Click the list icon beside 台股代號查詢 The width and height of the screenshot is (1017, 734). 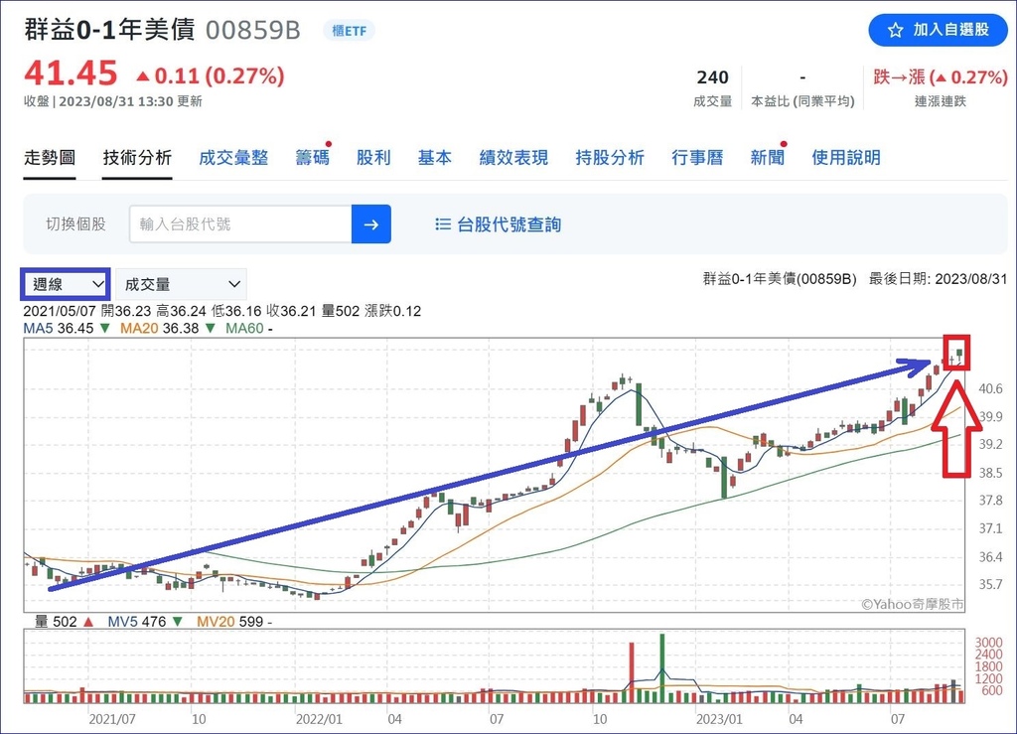pyautogui.click(x=443, y=224)
